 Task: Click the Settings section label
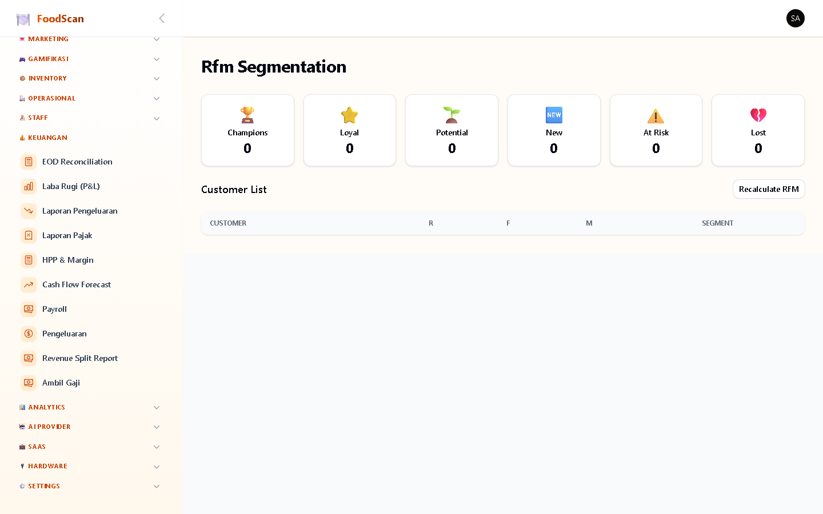pos(44,486)
